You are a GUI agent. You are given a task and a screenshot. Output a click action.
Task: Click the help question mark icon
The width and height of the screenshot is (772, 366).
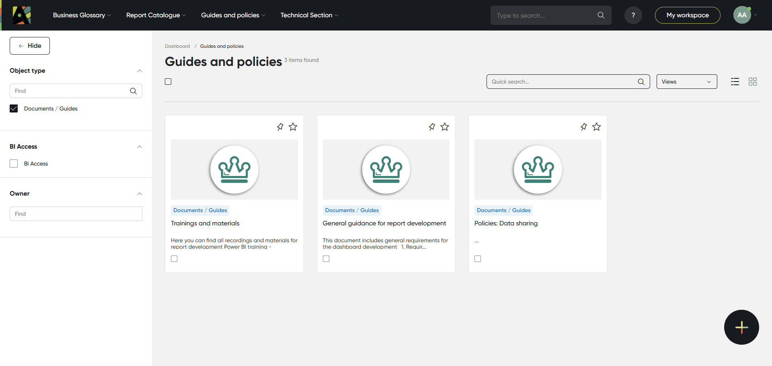point(633,15)
